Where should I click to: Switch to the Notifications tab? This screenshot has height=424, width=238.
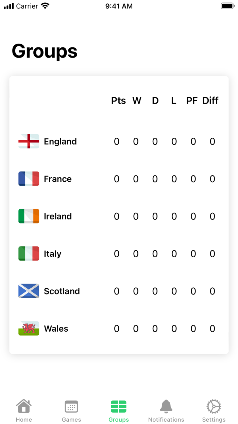(166, 410)
